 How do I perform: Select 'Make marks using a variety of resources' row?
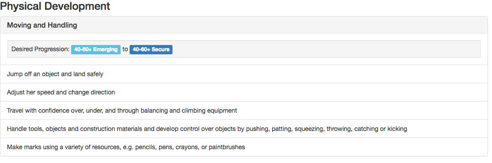(x=244, y=147)
